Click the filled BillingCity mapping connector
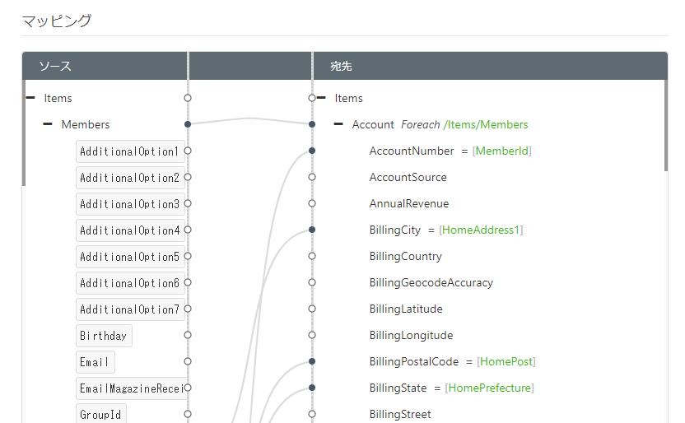This screenshot has height=423, width=685. coord(312,230)
